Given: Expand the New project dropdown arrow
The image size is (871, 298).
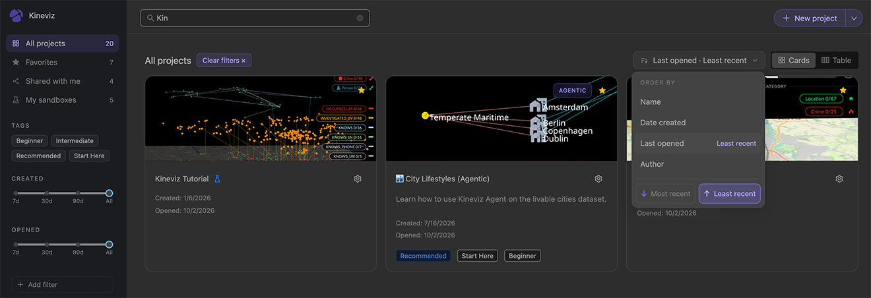Looking at the screenshot, I should coord(854,18).
